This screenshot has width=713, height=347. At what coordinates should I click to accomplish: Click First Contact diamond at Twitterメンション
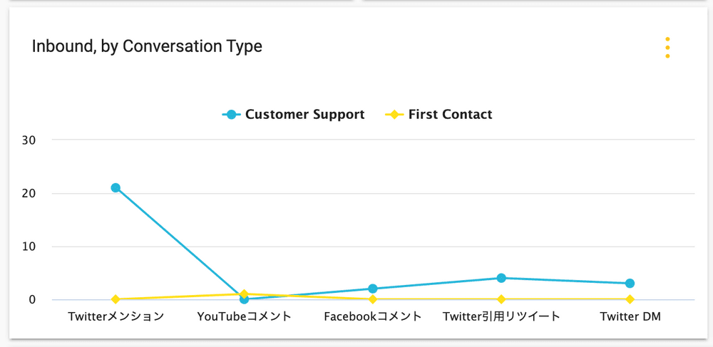coord(116,299)
